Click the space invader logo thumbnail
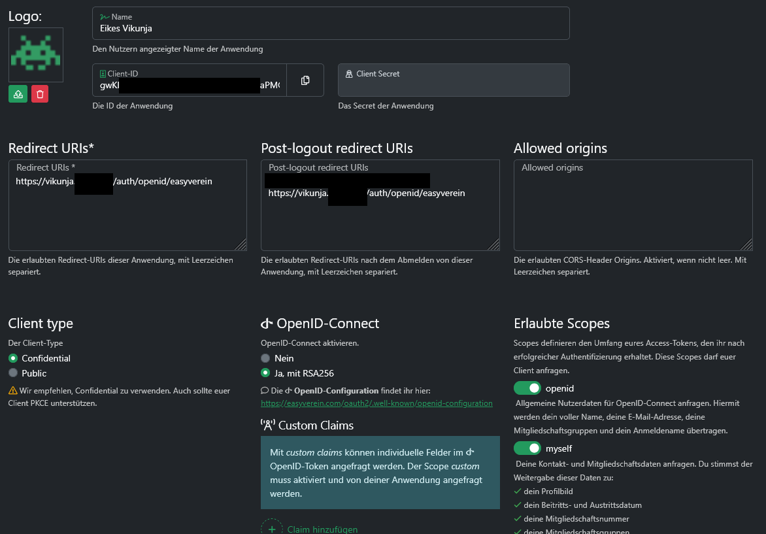 [36, 55]
